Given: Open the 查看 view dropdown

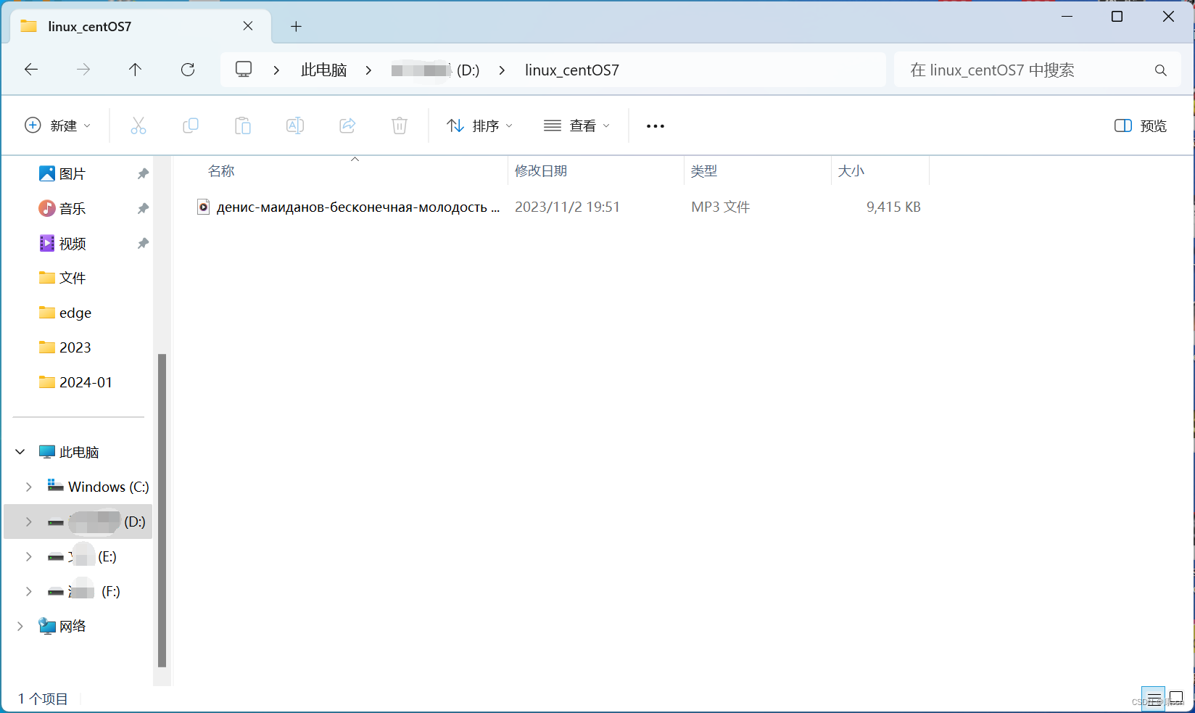Looking at the screenshot, I should tap(576, 125).
